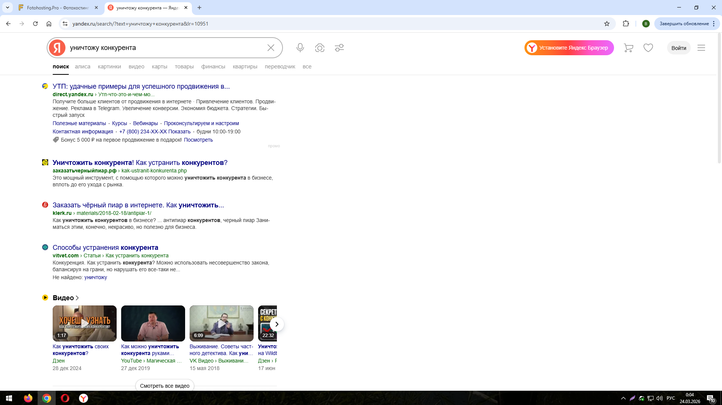Open the shopping cart icon

pyautogui.click(x=628, y=48)
